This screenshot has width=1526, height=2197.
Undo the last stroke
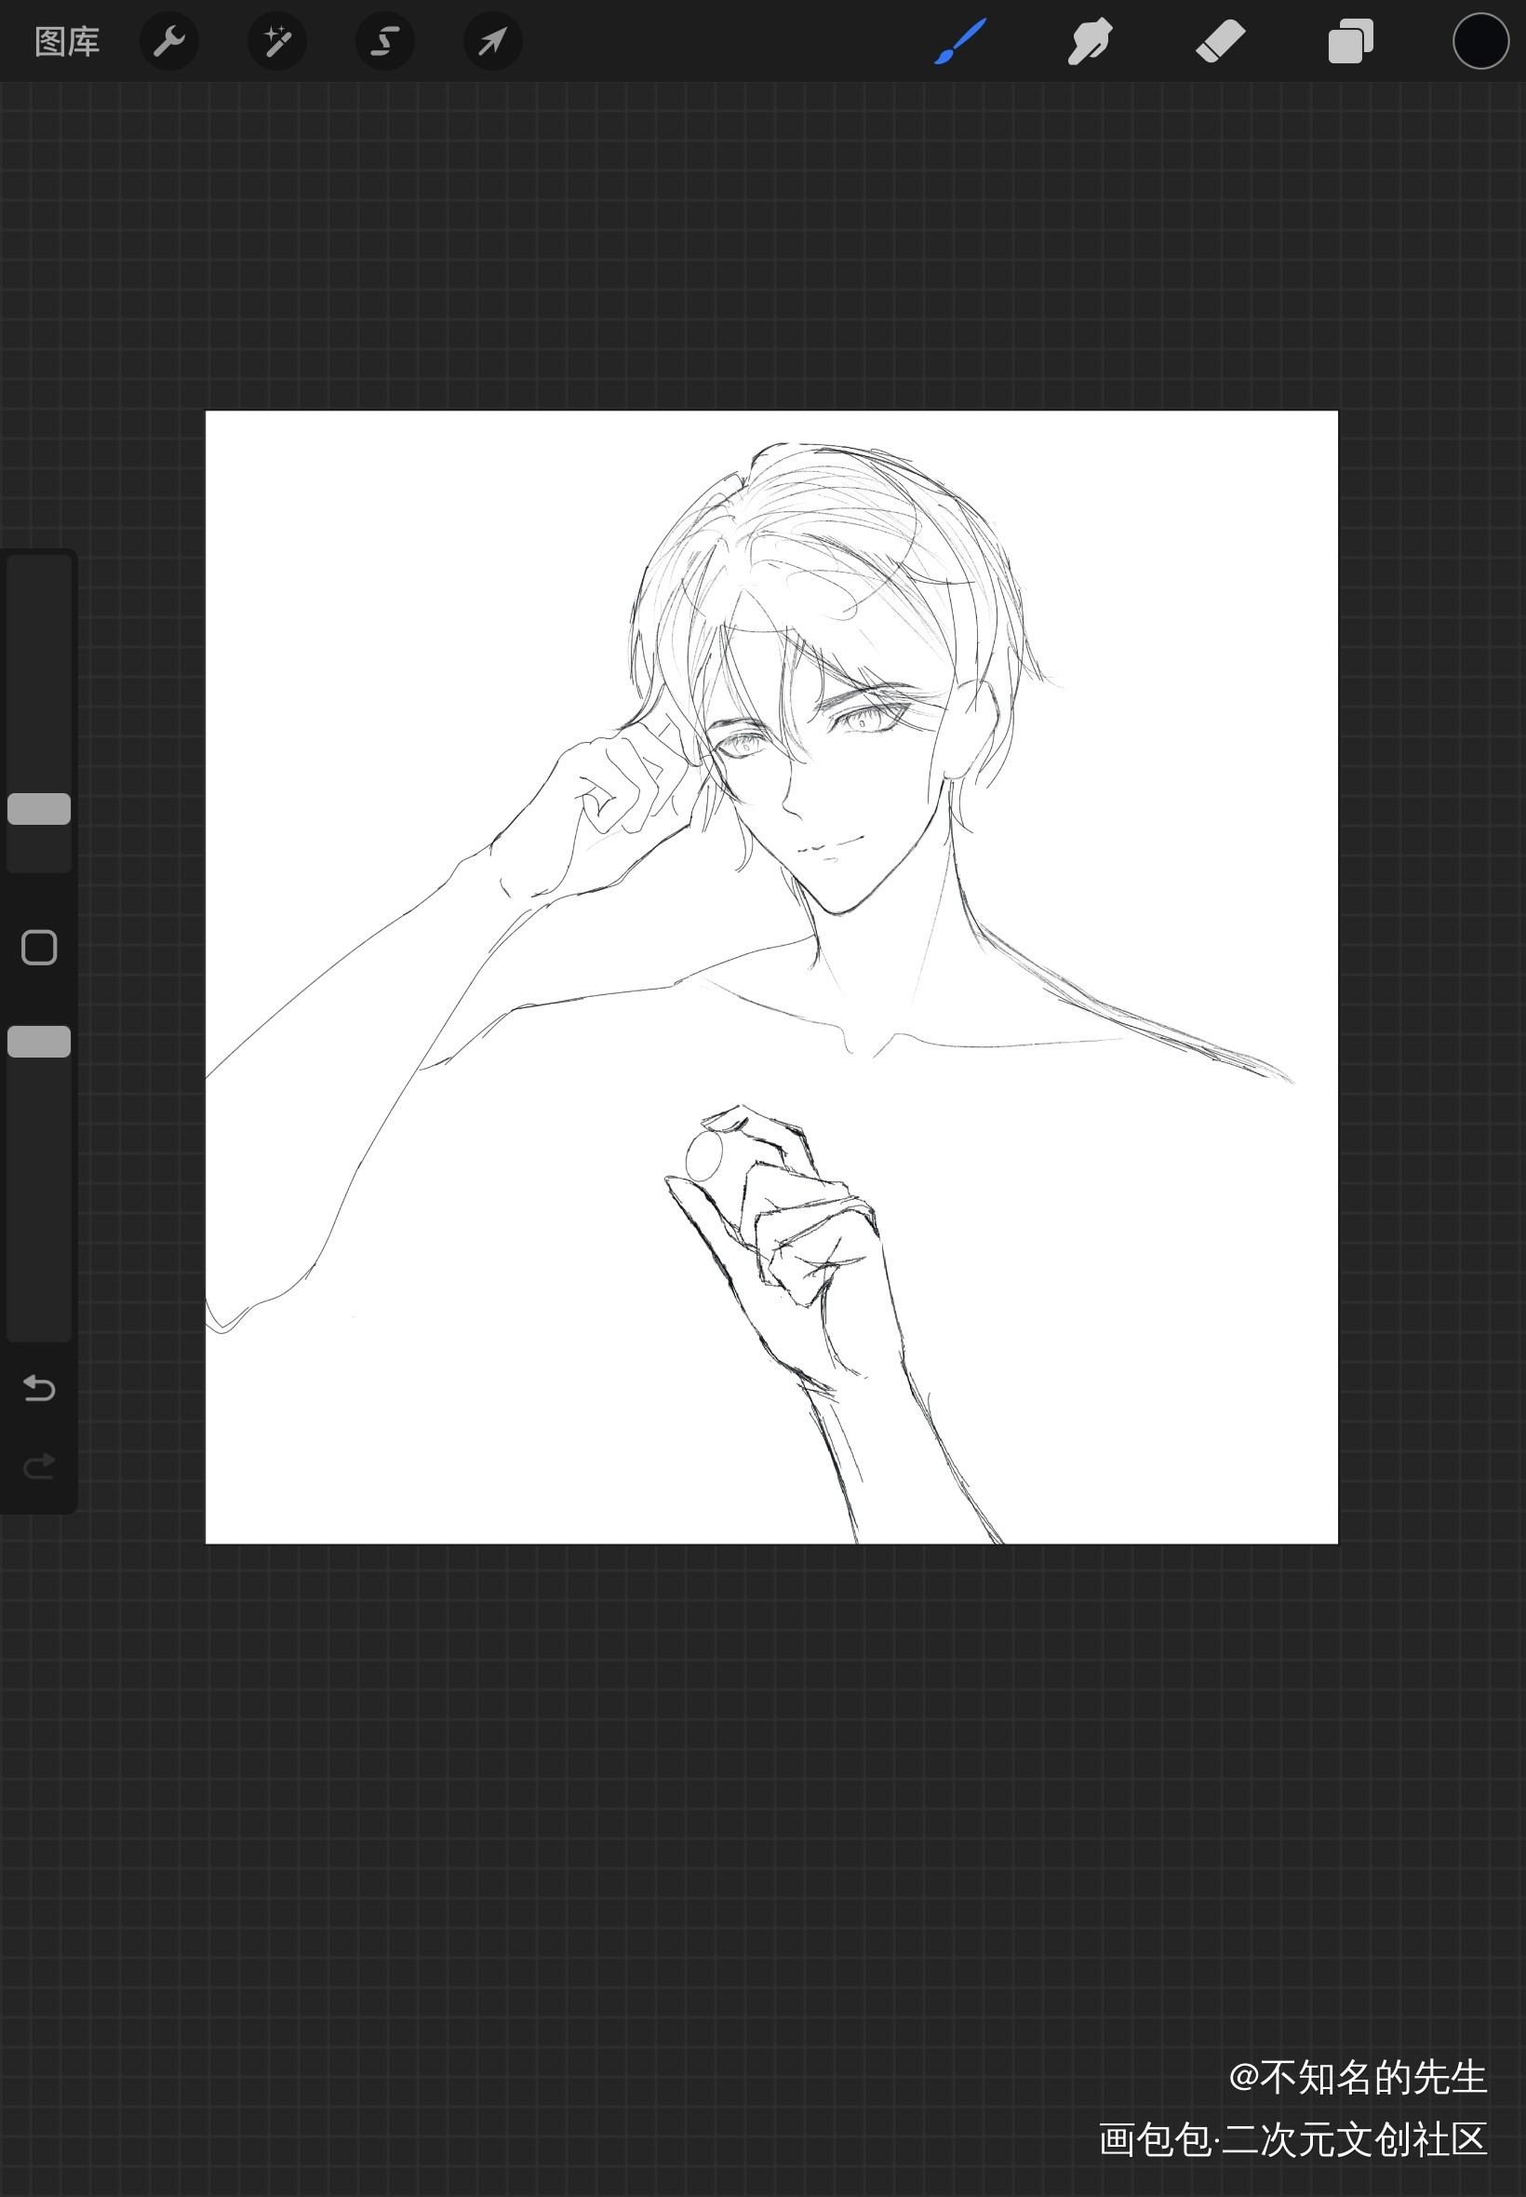coord(39,1387)
